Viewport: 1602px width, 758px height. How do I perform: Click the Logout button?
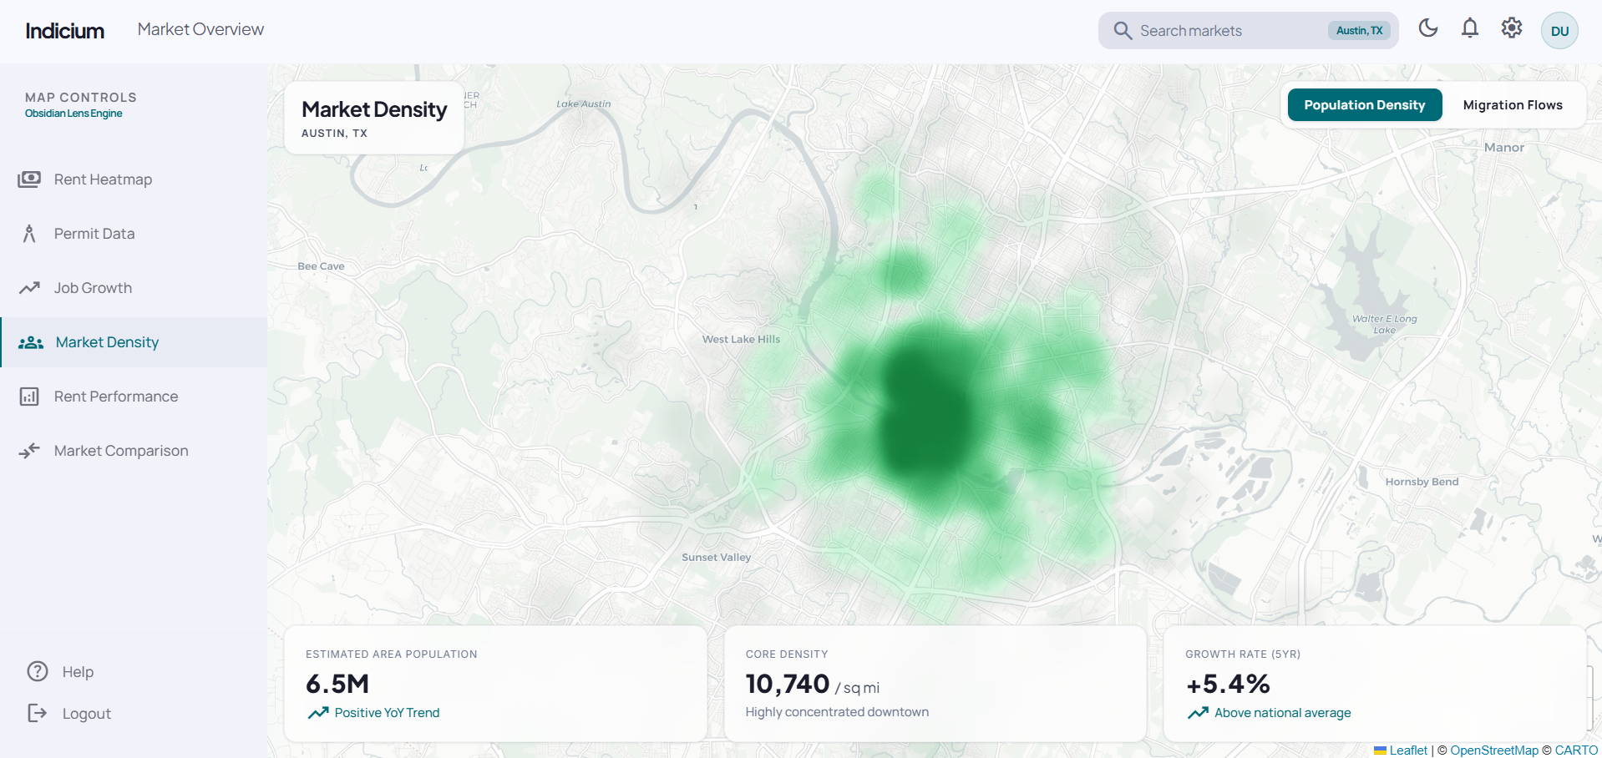86,714
